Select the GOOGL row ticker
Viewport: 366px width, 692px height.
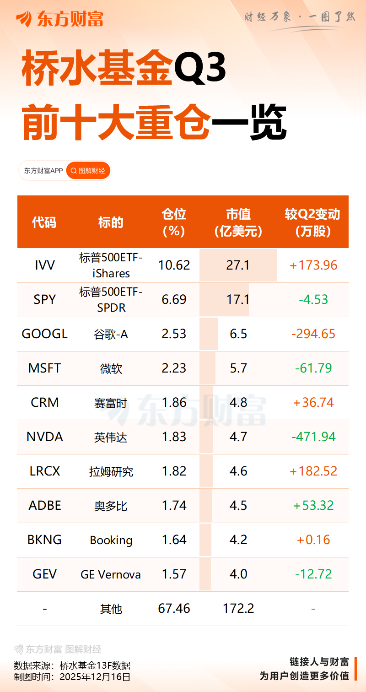point(44,334)
